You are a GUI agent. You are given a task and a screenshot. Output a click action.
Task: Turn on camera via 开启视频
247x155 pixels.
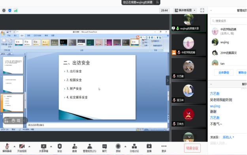tap(22, 148)
